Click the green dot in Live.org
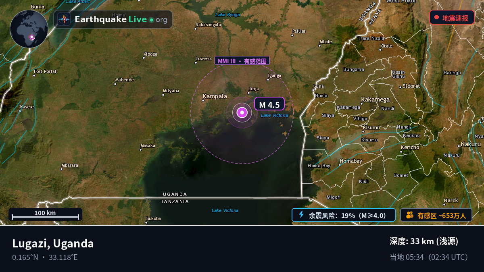 (151, 20)
